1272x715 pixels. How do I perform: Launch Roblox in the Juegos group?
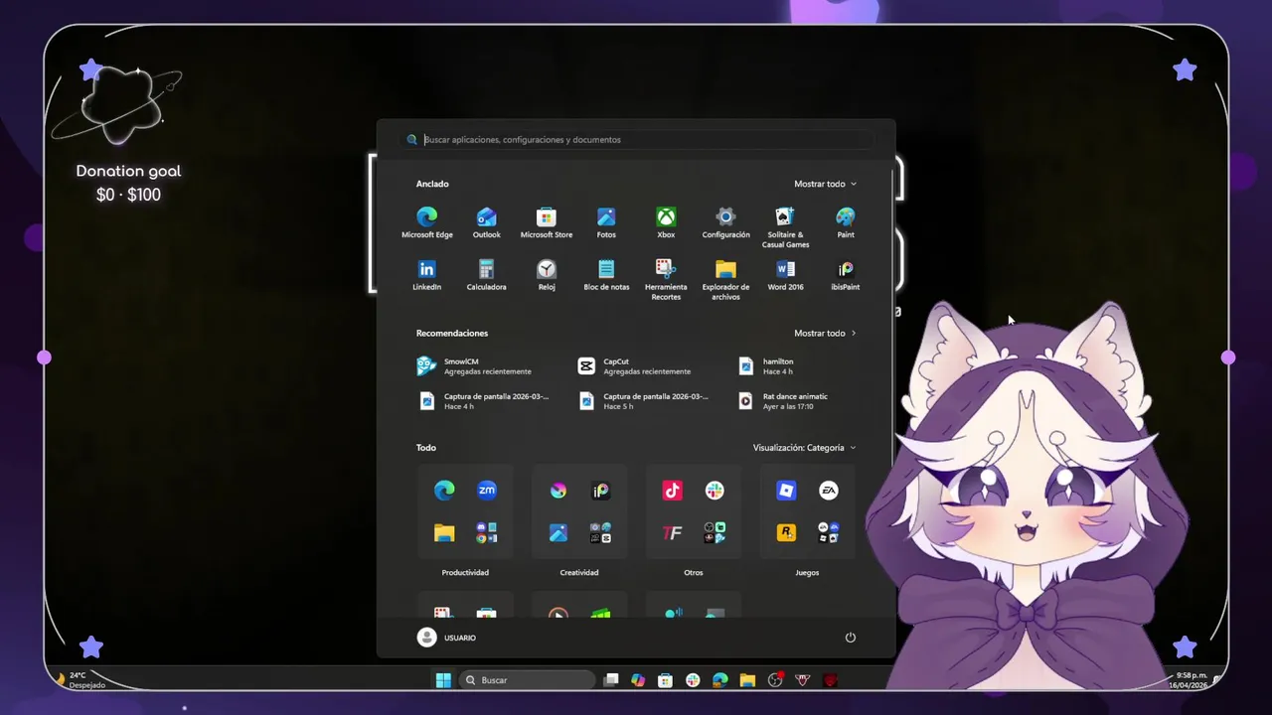click(786, 491)
